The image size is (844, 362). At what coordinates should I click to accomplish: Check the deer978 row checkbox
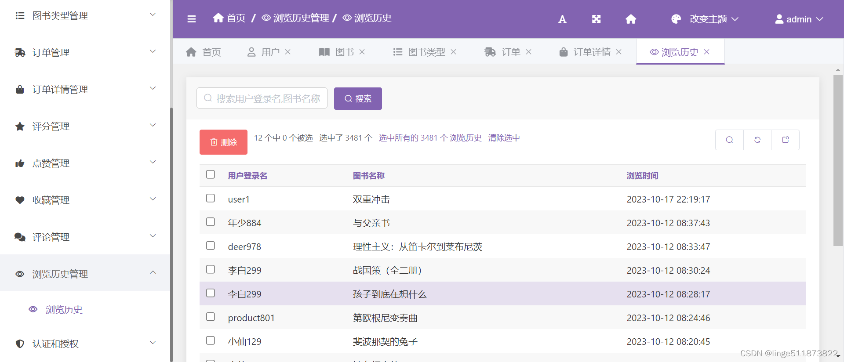point(211,246)
